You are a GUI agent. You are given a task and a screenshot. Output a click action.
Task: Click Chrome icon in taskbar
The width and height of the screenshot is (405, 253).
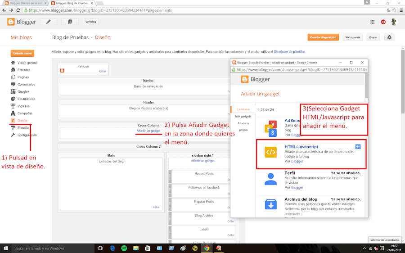tap(207, 248)
